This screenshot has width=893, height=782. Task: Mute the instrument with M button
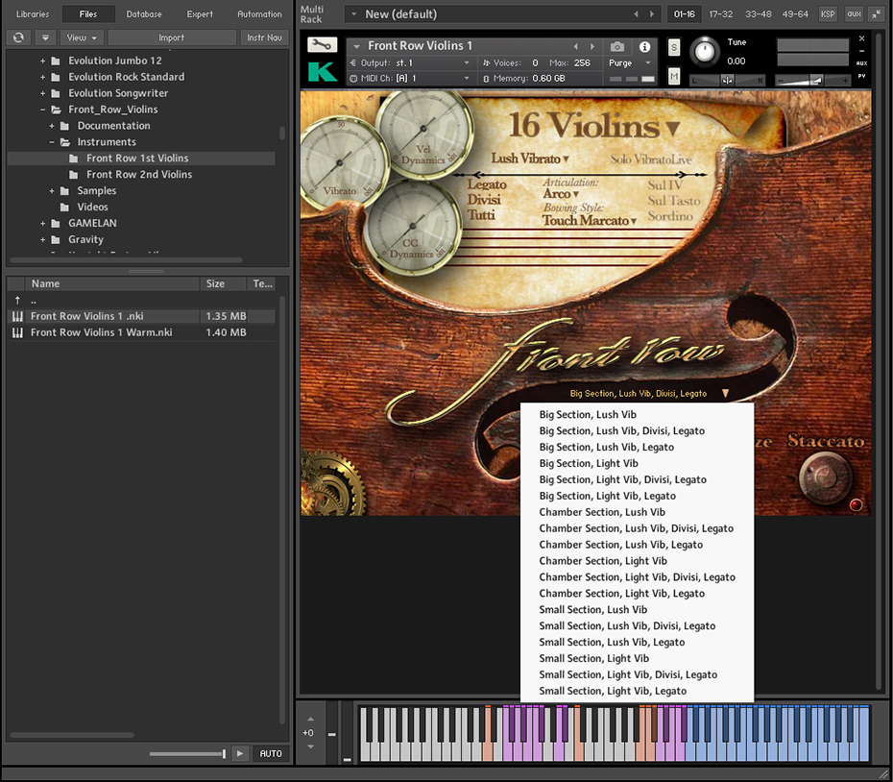(x=674, y=76)
